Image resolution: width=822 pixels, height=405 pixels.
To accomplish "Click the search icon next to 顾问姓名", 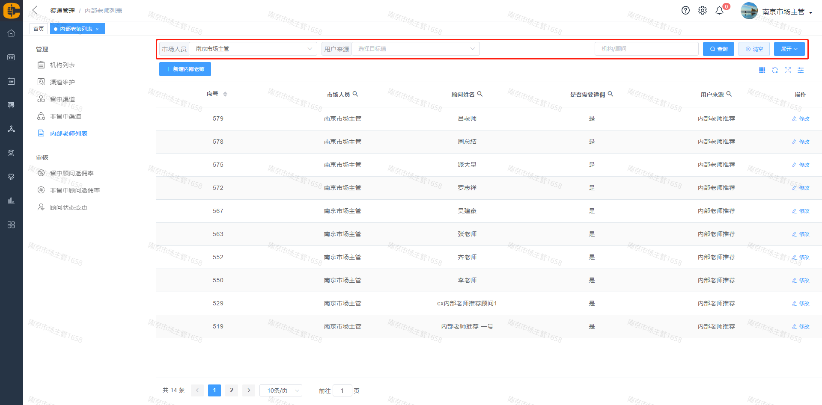I will pyautogui.click(x=480, y=94).
